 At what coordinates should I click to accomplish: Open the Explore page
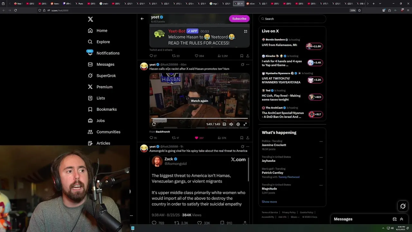click(x=99, y=42)
